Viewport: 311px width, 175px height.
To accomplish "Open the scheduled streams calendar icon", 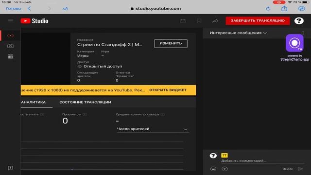I will point(10,56).
